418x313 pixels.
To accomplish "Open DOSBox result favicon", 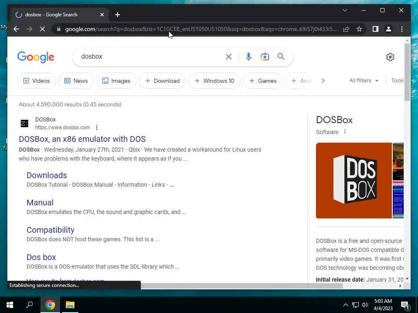I will click(x=24, y=123).
